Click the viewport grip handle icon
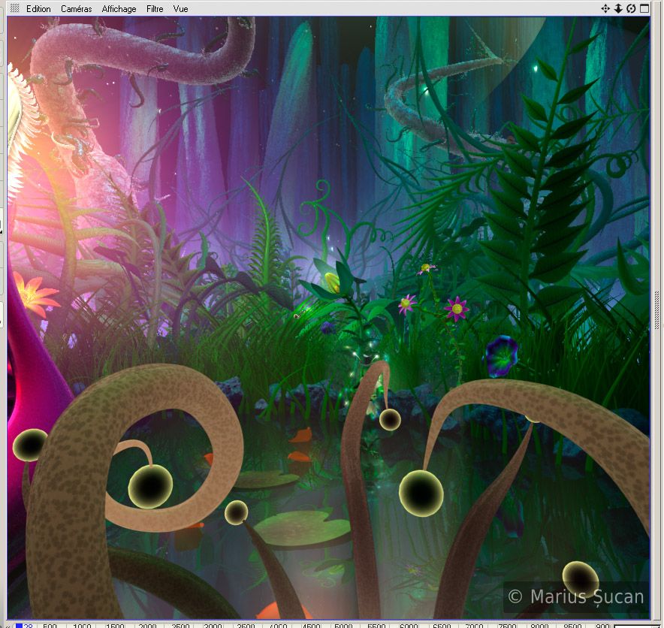 point(14,9)
